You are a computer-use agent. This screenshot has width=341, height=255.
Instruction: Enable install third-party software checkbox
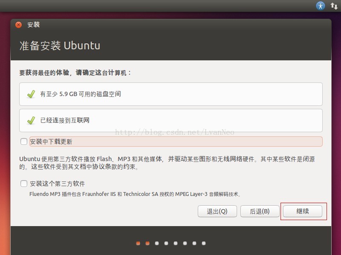click(x=24, y=184)
